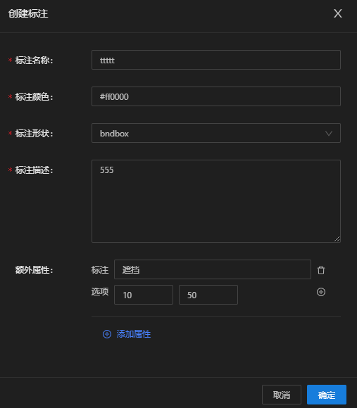Click the 标注名称 form label

[34, 60]
